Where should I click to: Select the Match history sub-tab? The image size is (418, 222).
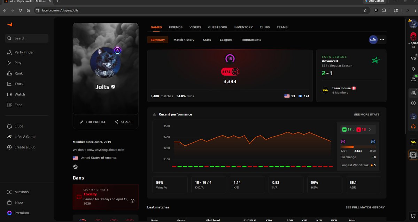pyautogui.click(x=184, y=40)
